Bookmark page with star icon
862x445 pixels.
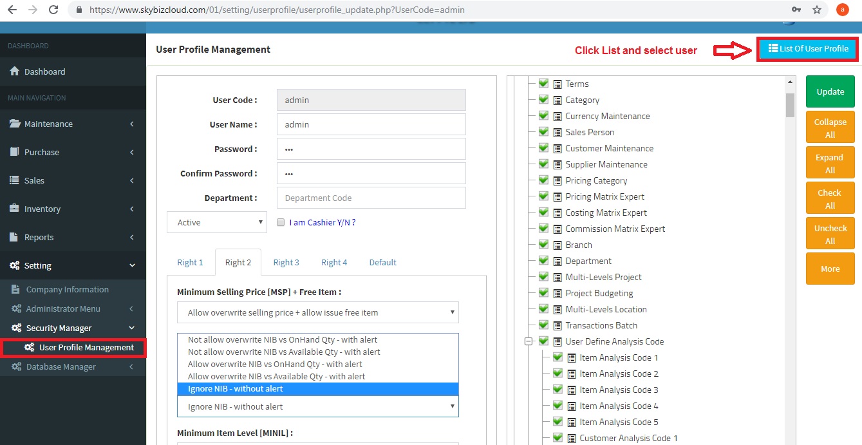click(816, 10)
